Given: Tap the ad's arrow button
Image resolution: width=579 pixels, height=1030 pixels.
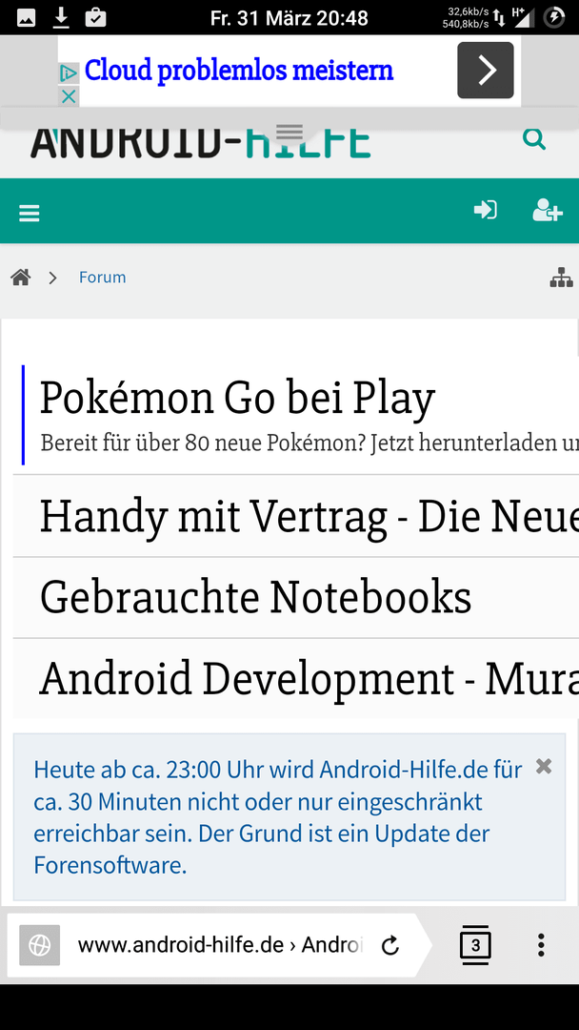Looking at the screenshot, I should [485, 71].
